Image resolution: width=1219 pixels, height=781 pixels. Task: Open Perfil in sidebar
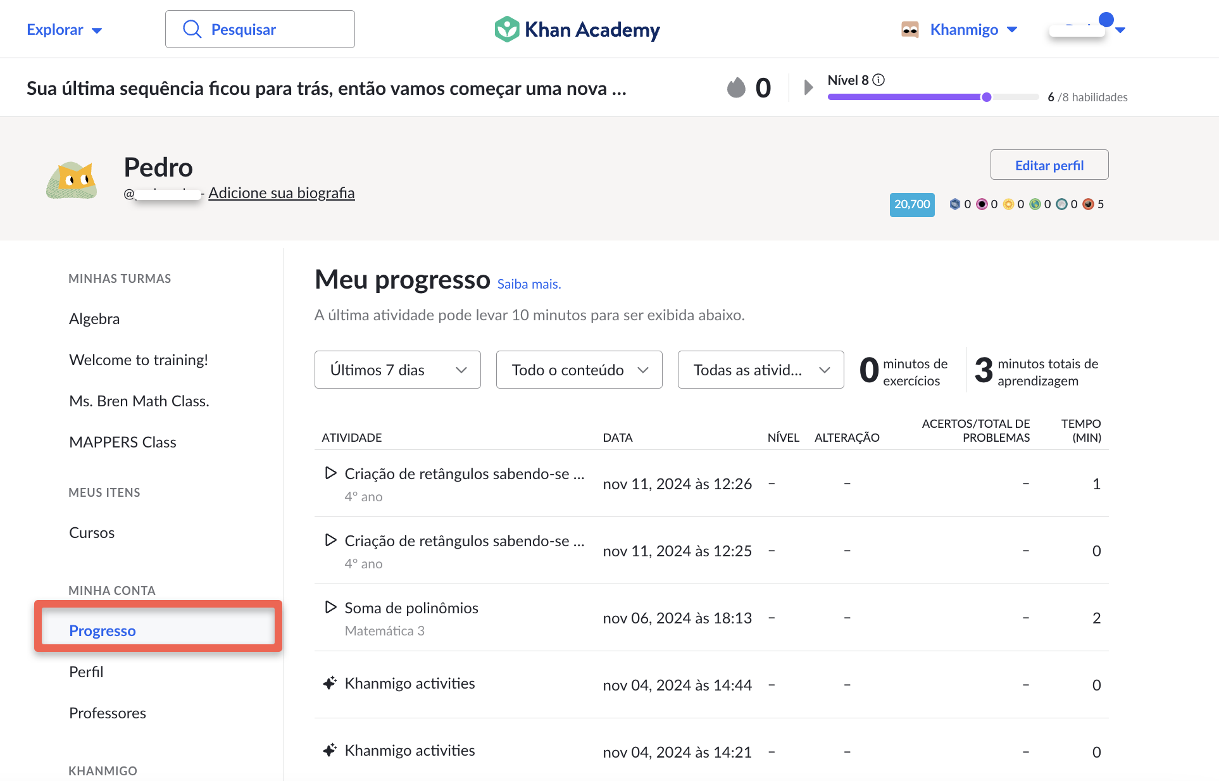(x=86, y=672)
